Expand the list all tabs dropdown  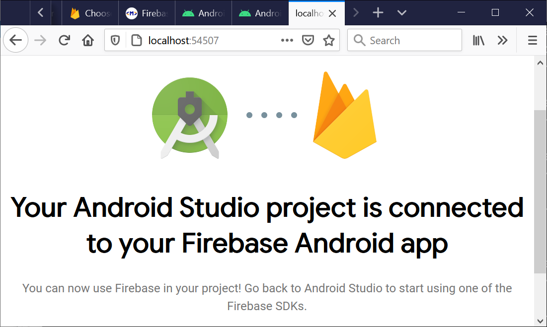[402, 13]
